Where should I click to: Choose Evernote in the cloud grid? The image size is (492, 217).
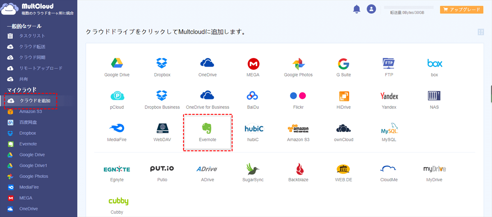pyautogui.click(x=207, y=132)
